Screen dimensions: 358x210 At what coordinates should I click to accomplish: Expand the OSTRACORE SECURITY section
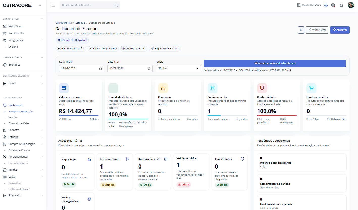pyautogui.click(x=42, y=76)
